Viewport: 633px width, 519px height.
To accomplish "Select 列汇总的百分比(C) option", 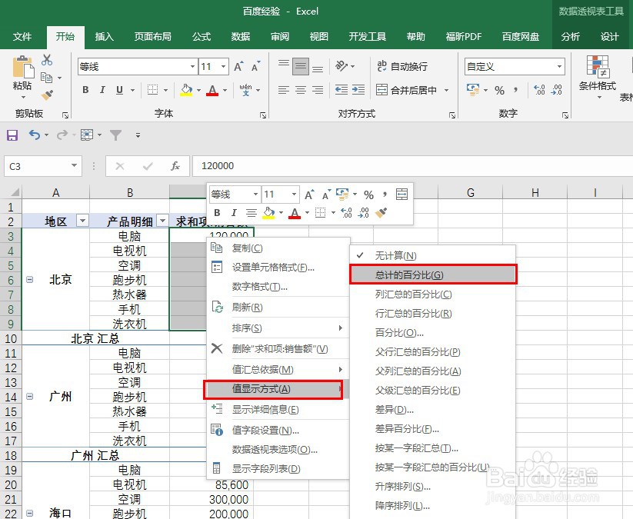I will [433, 294].
